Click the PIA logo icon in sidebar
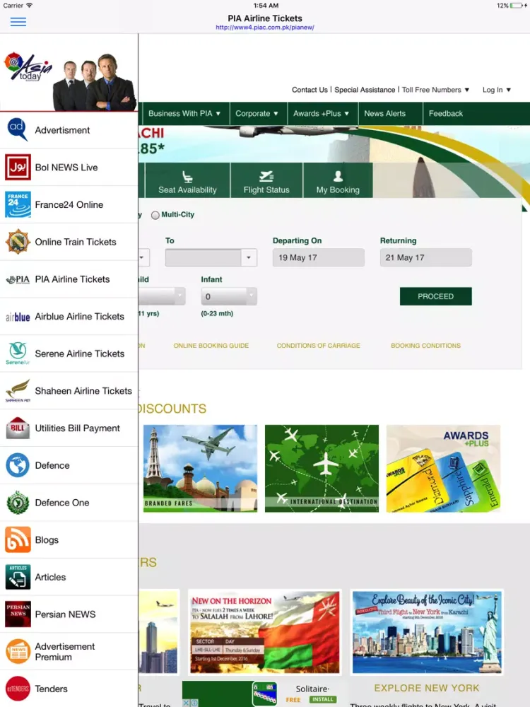Screen dimensions: 530x707 [x=18, y=279]
